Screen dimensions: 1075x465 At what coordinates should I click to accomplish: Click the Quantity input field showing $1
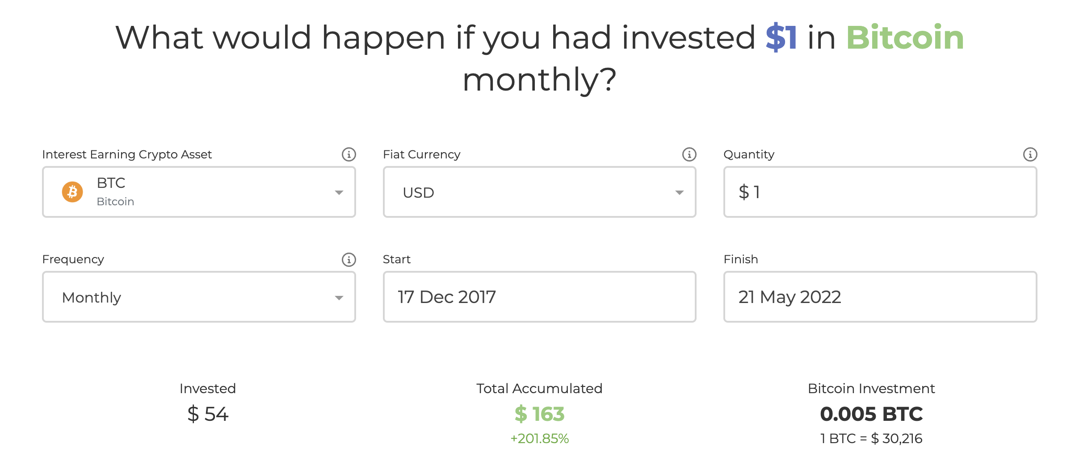pos(880,192)
